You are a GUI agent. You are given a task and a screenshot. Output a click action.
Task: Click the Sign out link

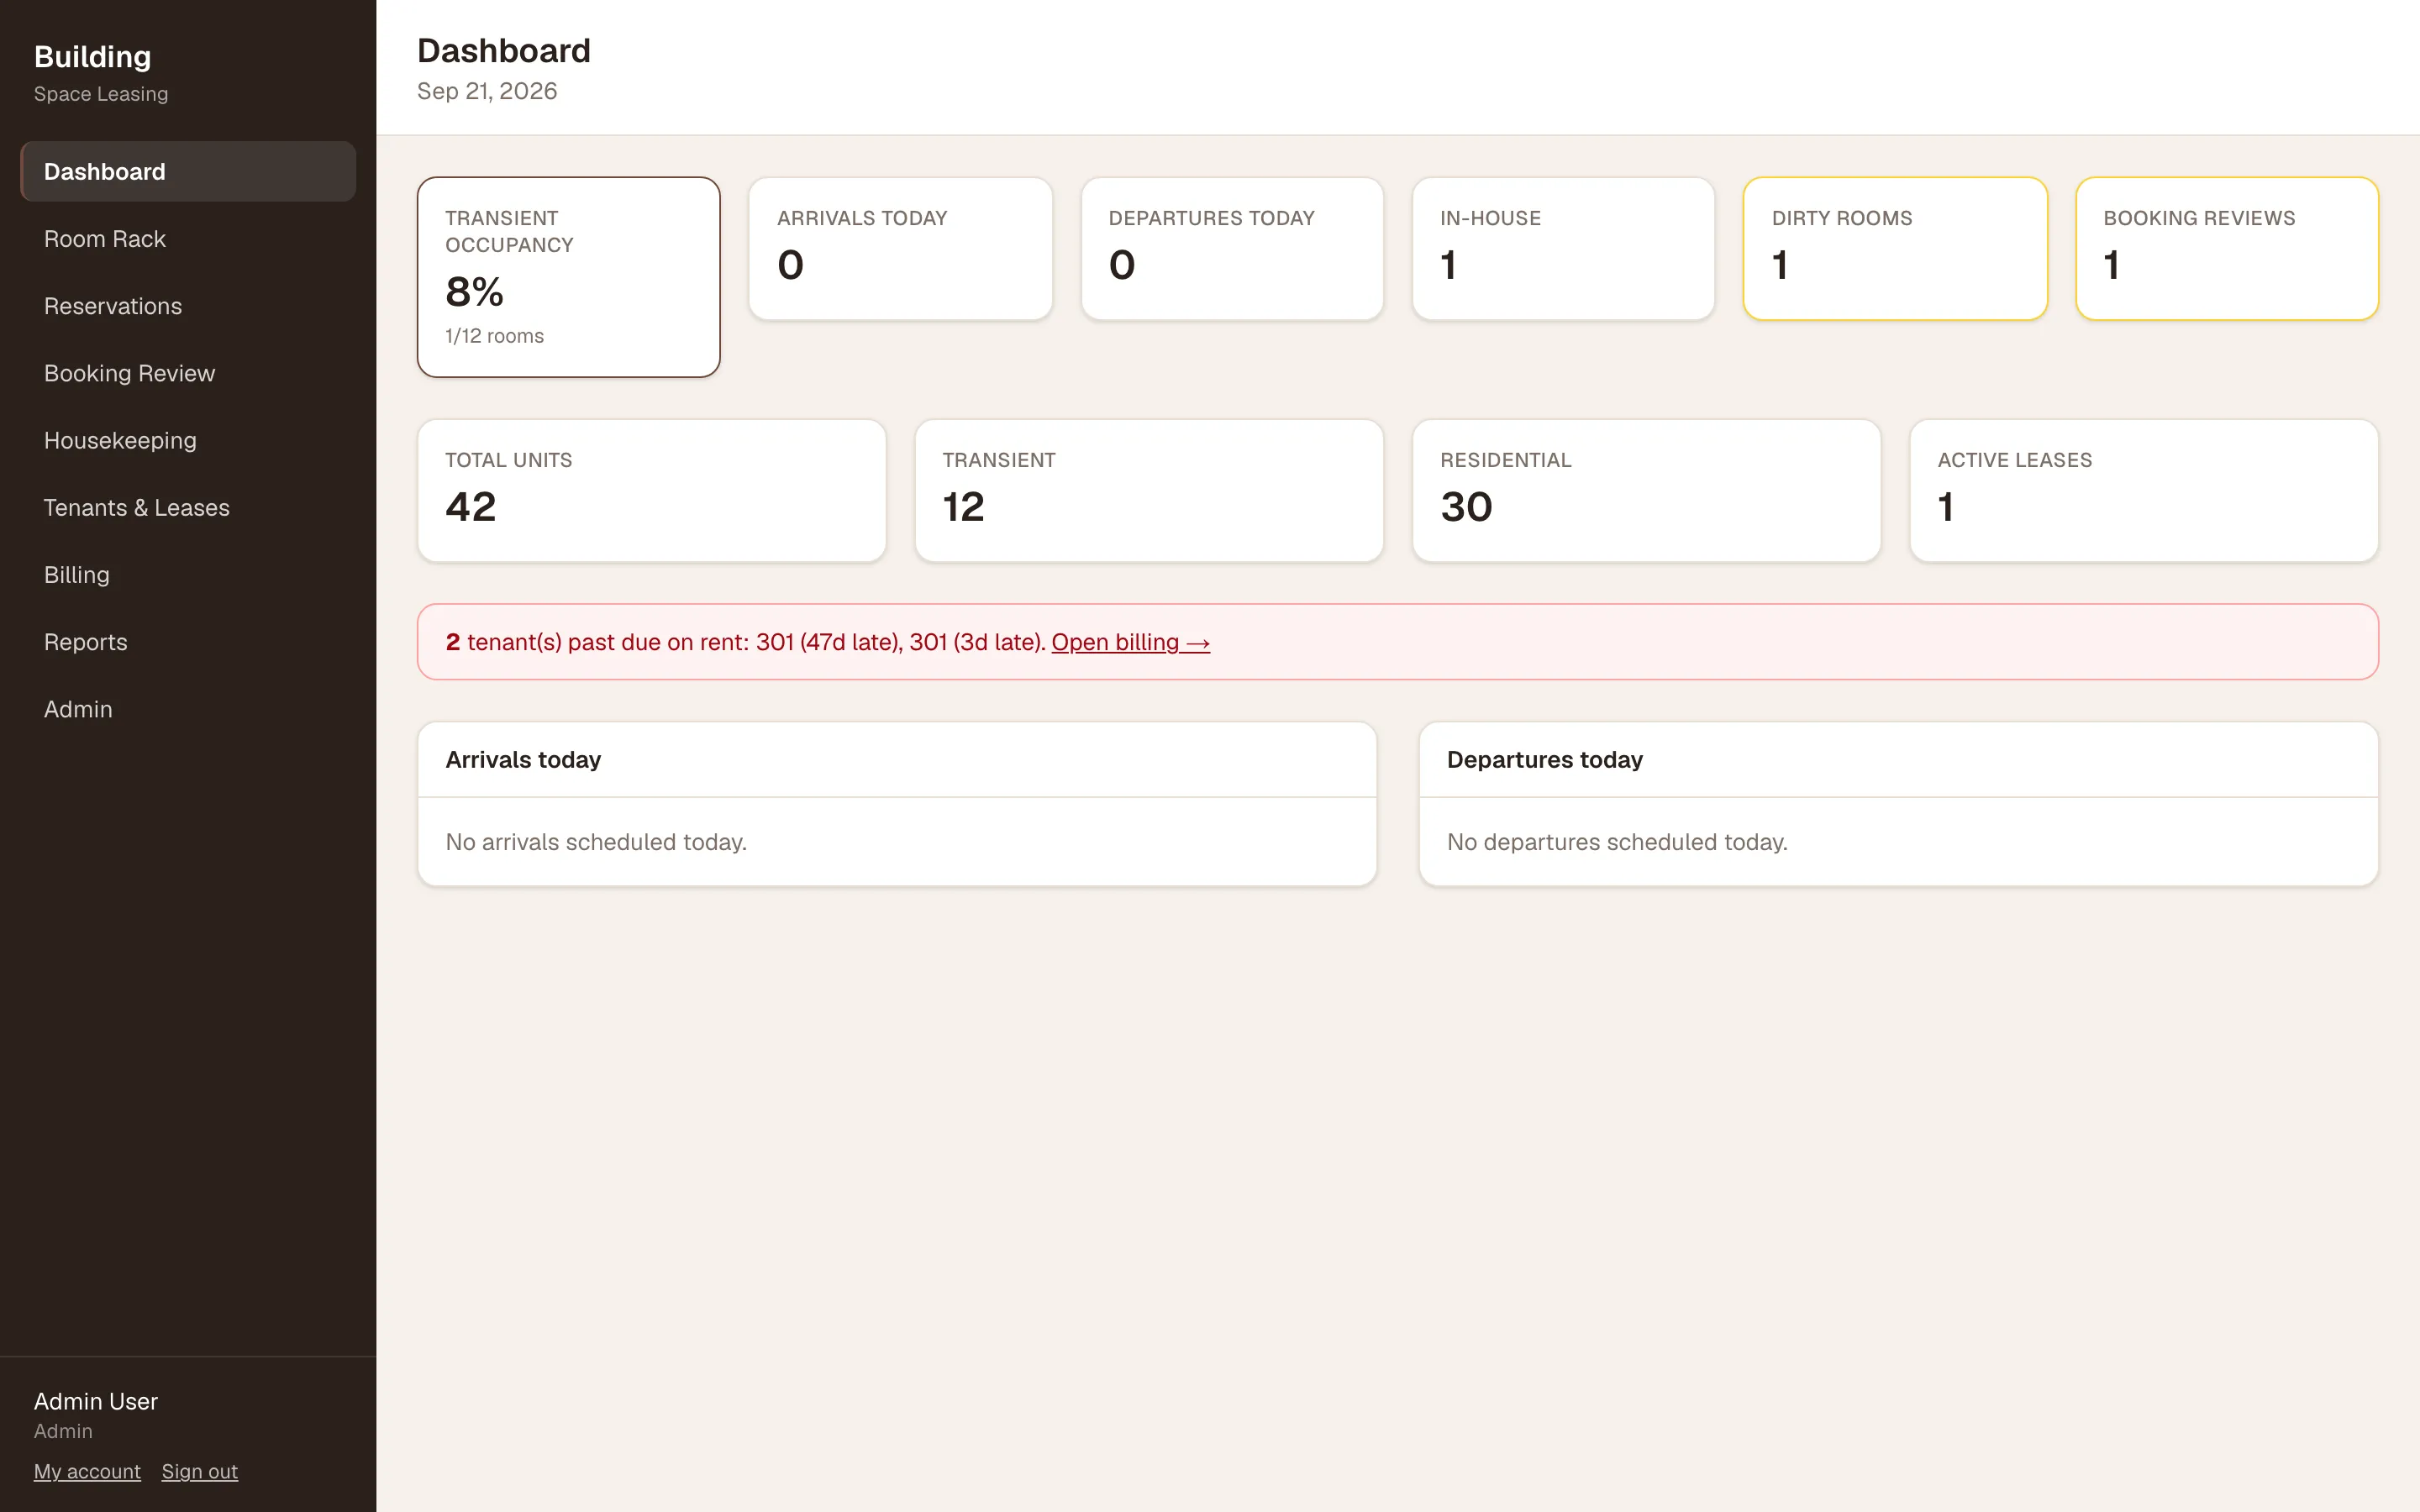tap(200, 1471)
